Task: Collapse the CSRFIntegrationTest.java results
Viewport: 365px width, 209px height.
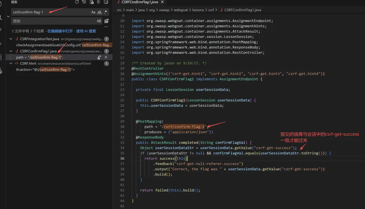Action: tap(11, 39)
